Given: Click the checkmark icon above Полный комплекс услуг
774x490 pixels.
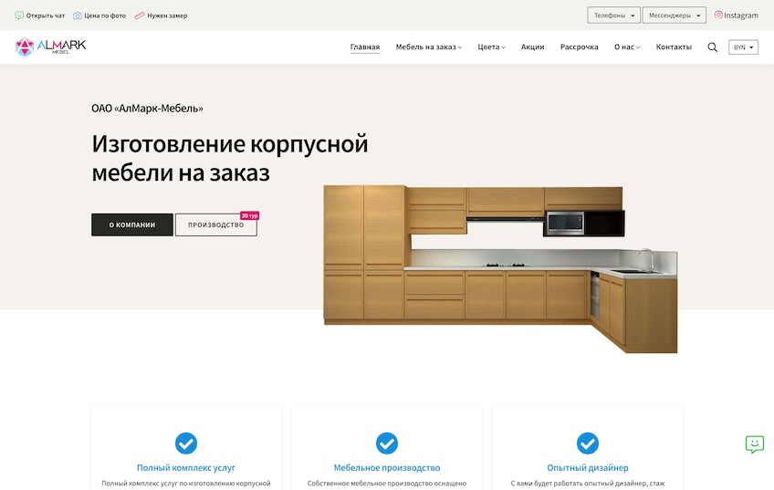Looking at the screenshot, I should tap(186, 443).
